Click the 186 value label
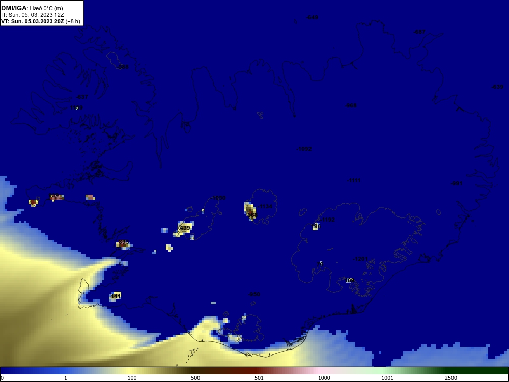This screenshot has width=509, height=382. (316, 226)
